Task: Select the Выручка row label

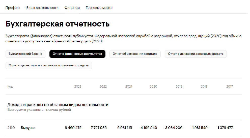Action: click(28, 128)
